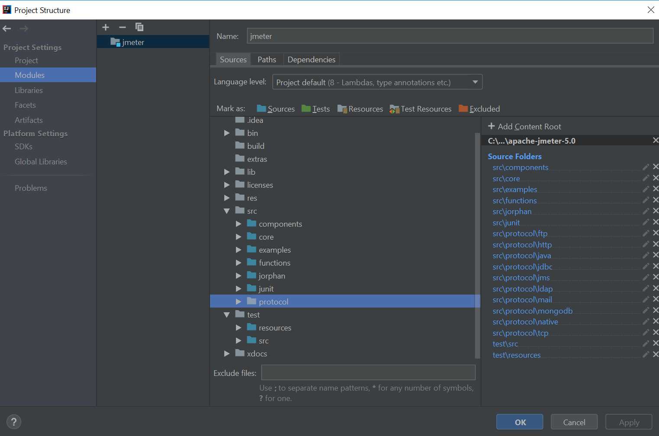The height and width of the screenshot is (436, 659).
Task: Collapse the test folder
Action: point(227,315)
